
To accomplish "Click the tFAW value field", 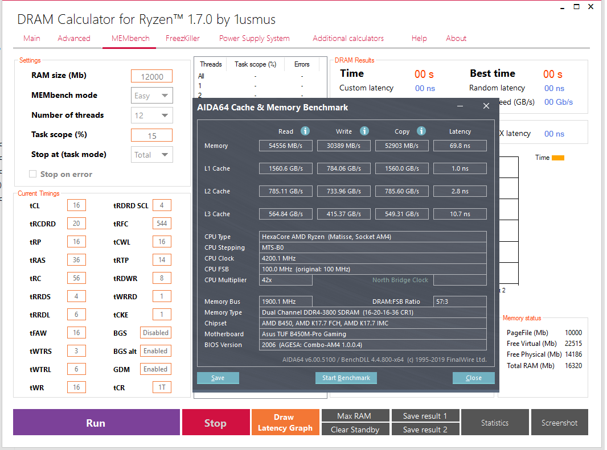I will click(76, 333).
